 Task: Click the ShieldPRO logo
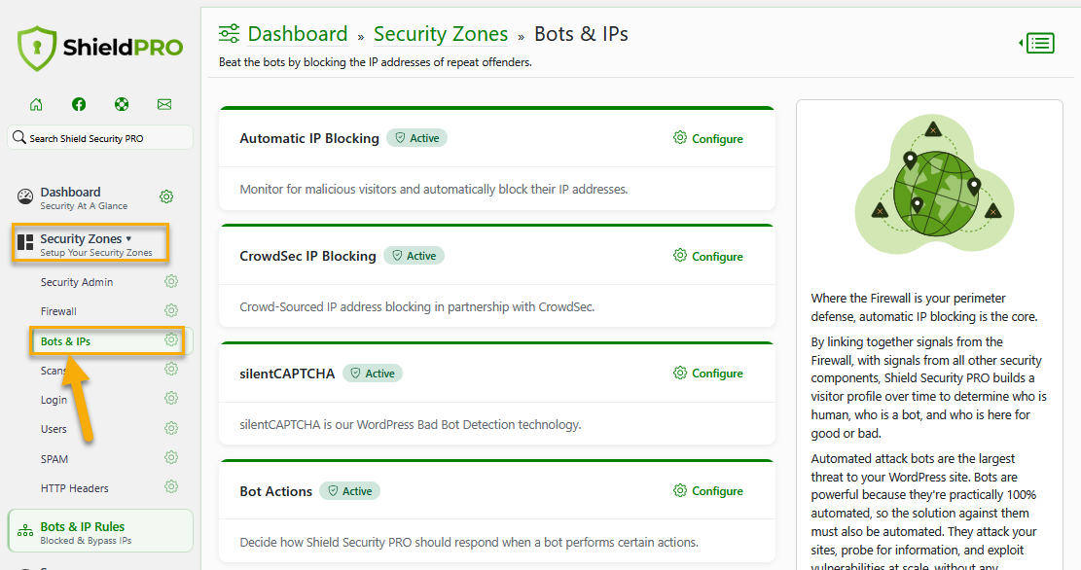pos(100,49)
